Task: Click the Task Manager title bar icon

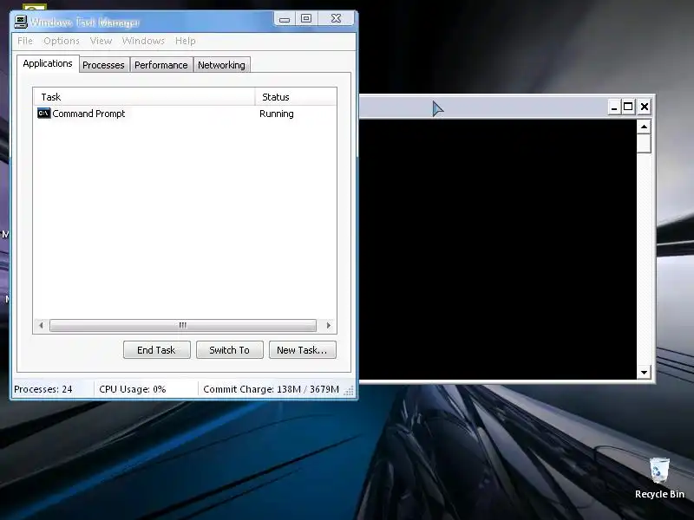Action: (20, 22)
